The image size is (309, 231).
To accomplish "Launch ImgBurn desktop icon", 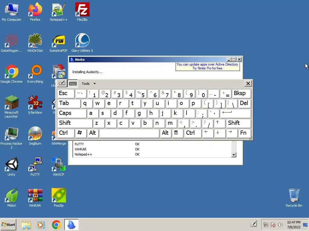I will (x=35, y=136).
